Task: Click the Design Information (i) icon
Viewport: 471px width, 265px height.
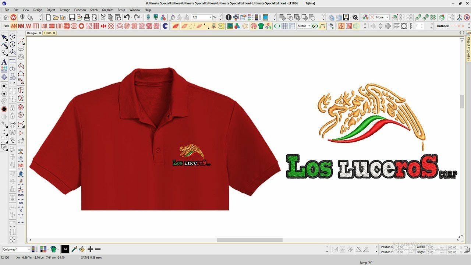Action: pos(229,17)
